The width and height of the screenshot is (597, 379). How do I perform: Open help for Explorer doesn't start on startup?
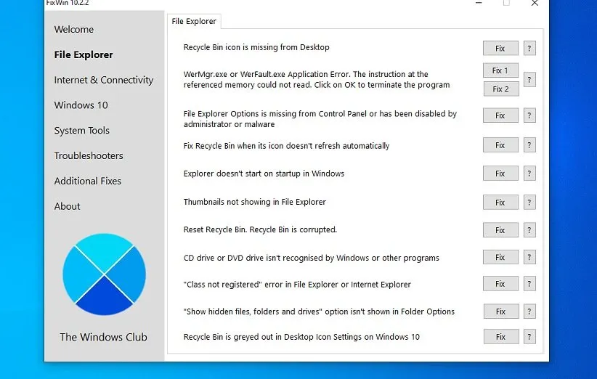coord(529,174)
